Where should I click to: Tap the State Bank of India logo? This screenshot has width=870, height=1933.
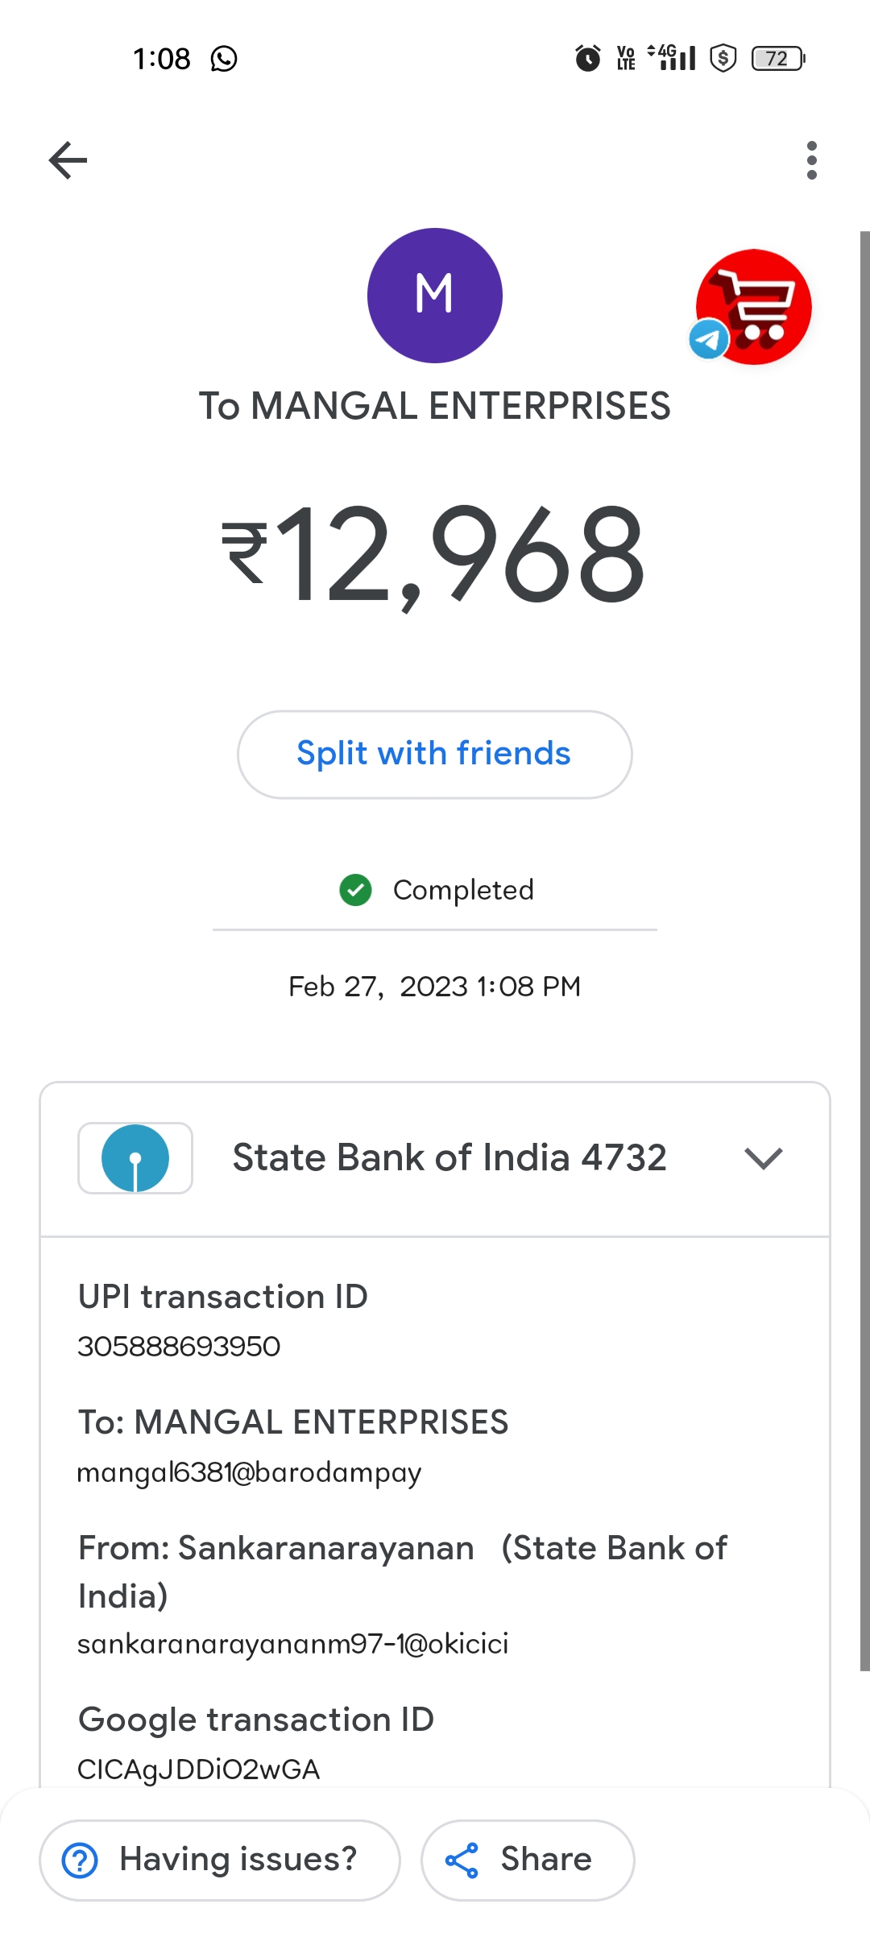click(135, 1157)
